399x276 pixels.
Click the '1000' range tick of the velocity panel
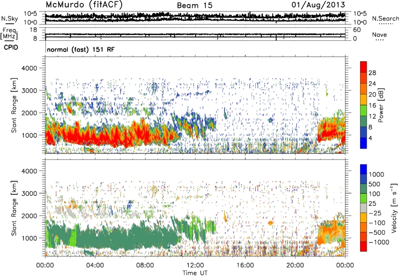tap(29, 238)
